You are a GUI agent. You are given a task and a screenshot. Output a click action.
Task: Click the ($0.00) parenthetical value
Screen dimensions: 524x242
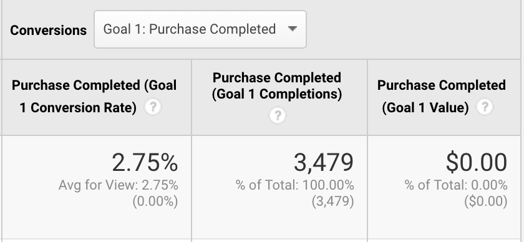click(486, 201)
